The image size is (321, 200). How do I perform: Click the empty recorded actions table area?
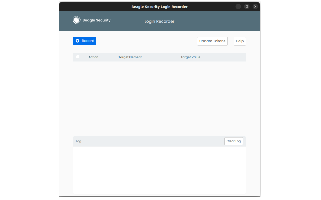click(x=159, y=97)
